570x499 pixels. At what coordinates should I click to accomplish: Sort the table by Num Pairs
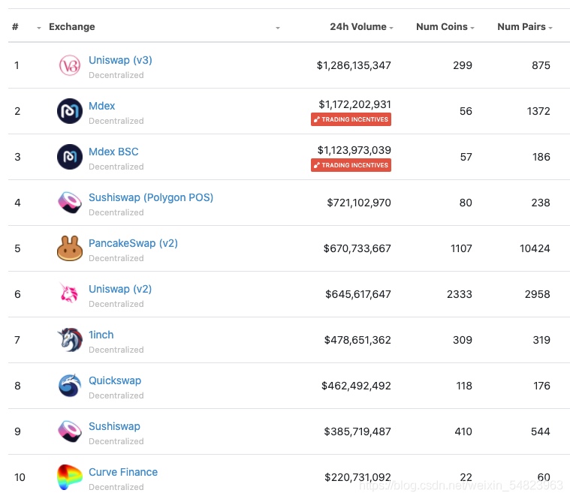click(524, 27)
